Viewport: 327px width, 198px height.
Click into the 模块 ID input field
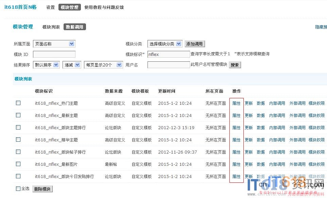[x=54, y=54]
